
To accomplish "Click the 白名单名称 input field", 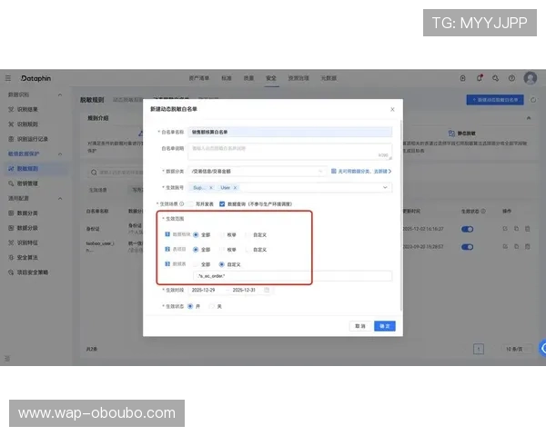I will point(289,132).
